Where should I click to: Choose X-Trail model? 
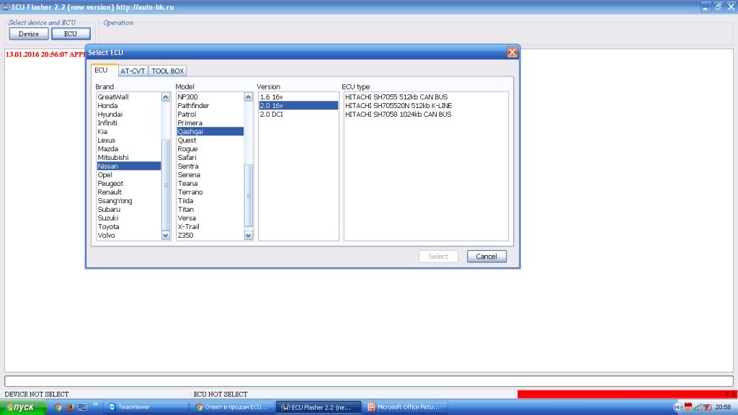click(210, 227)
